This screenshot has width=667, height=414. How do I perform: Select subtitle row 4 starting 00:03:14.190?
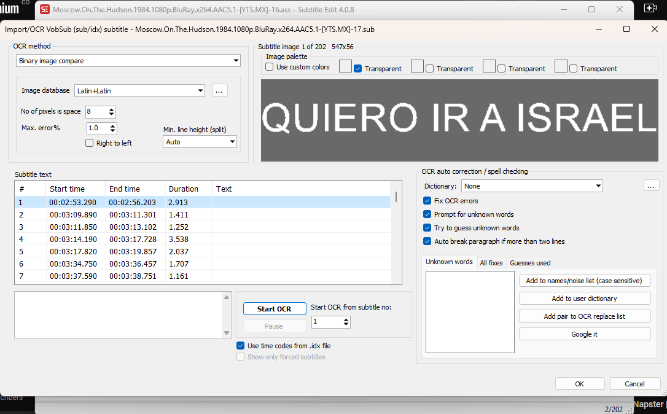tap(203, 239)
